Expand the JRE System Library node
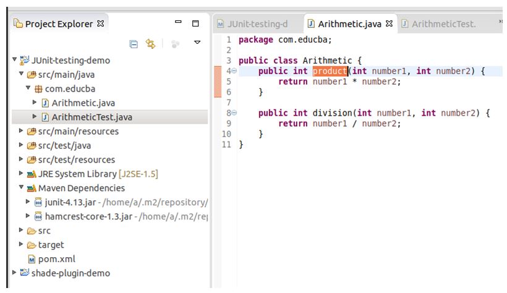Image resolution: width=507 pixels, height=293 pixels. pos(21,173)
